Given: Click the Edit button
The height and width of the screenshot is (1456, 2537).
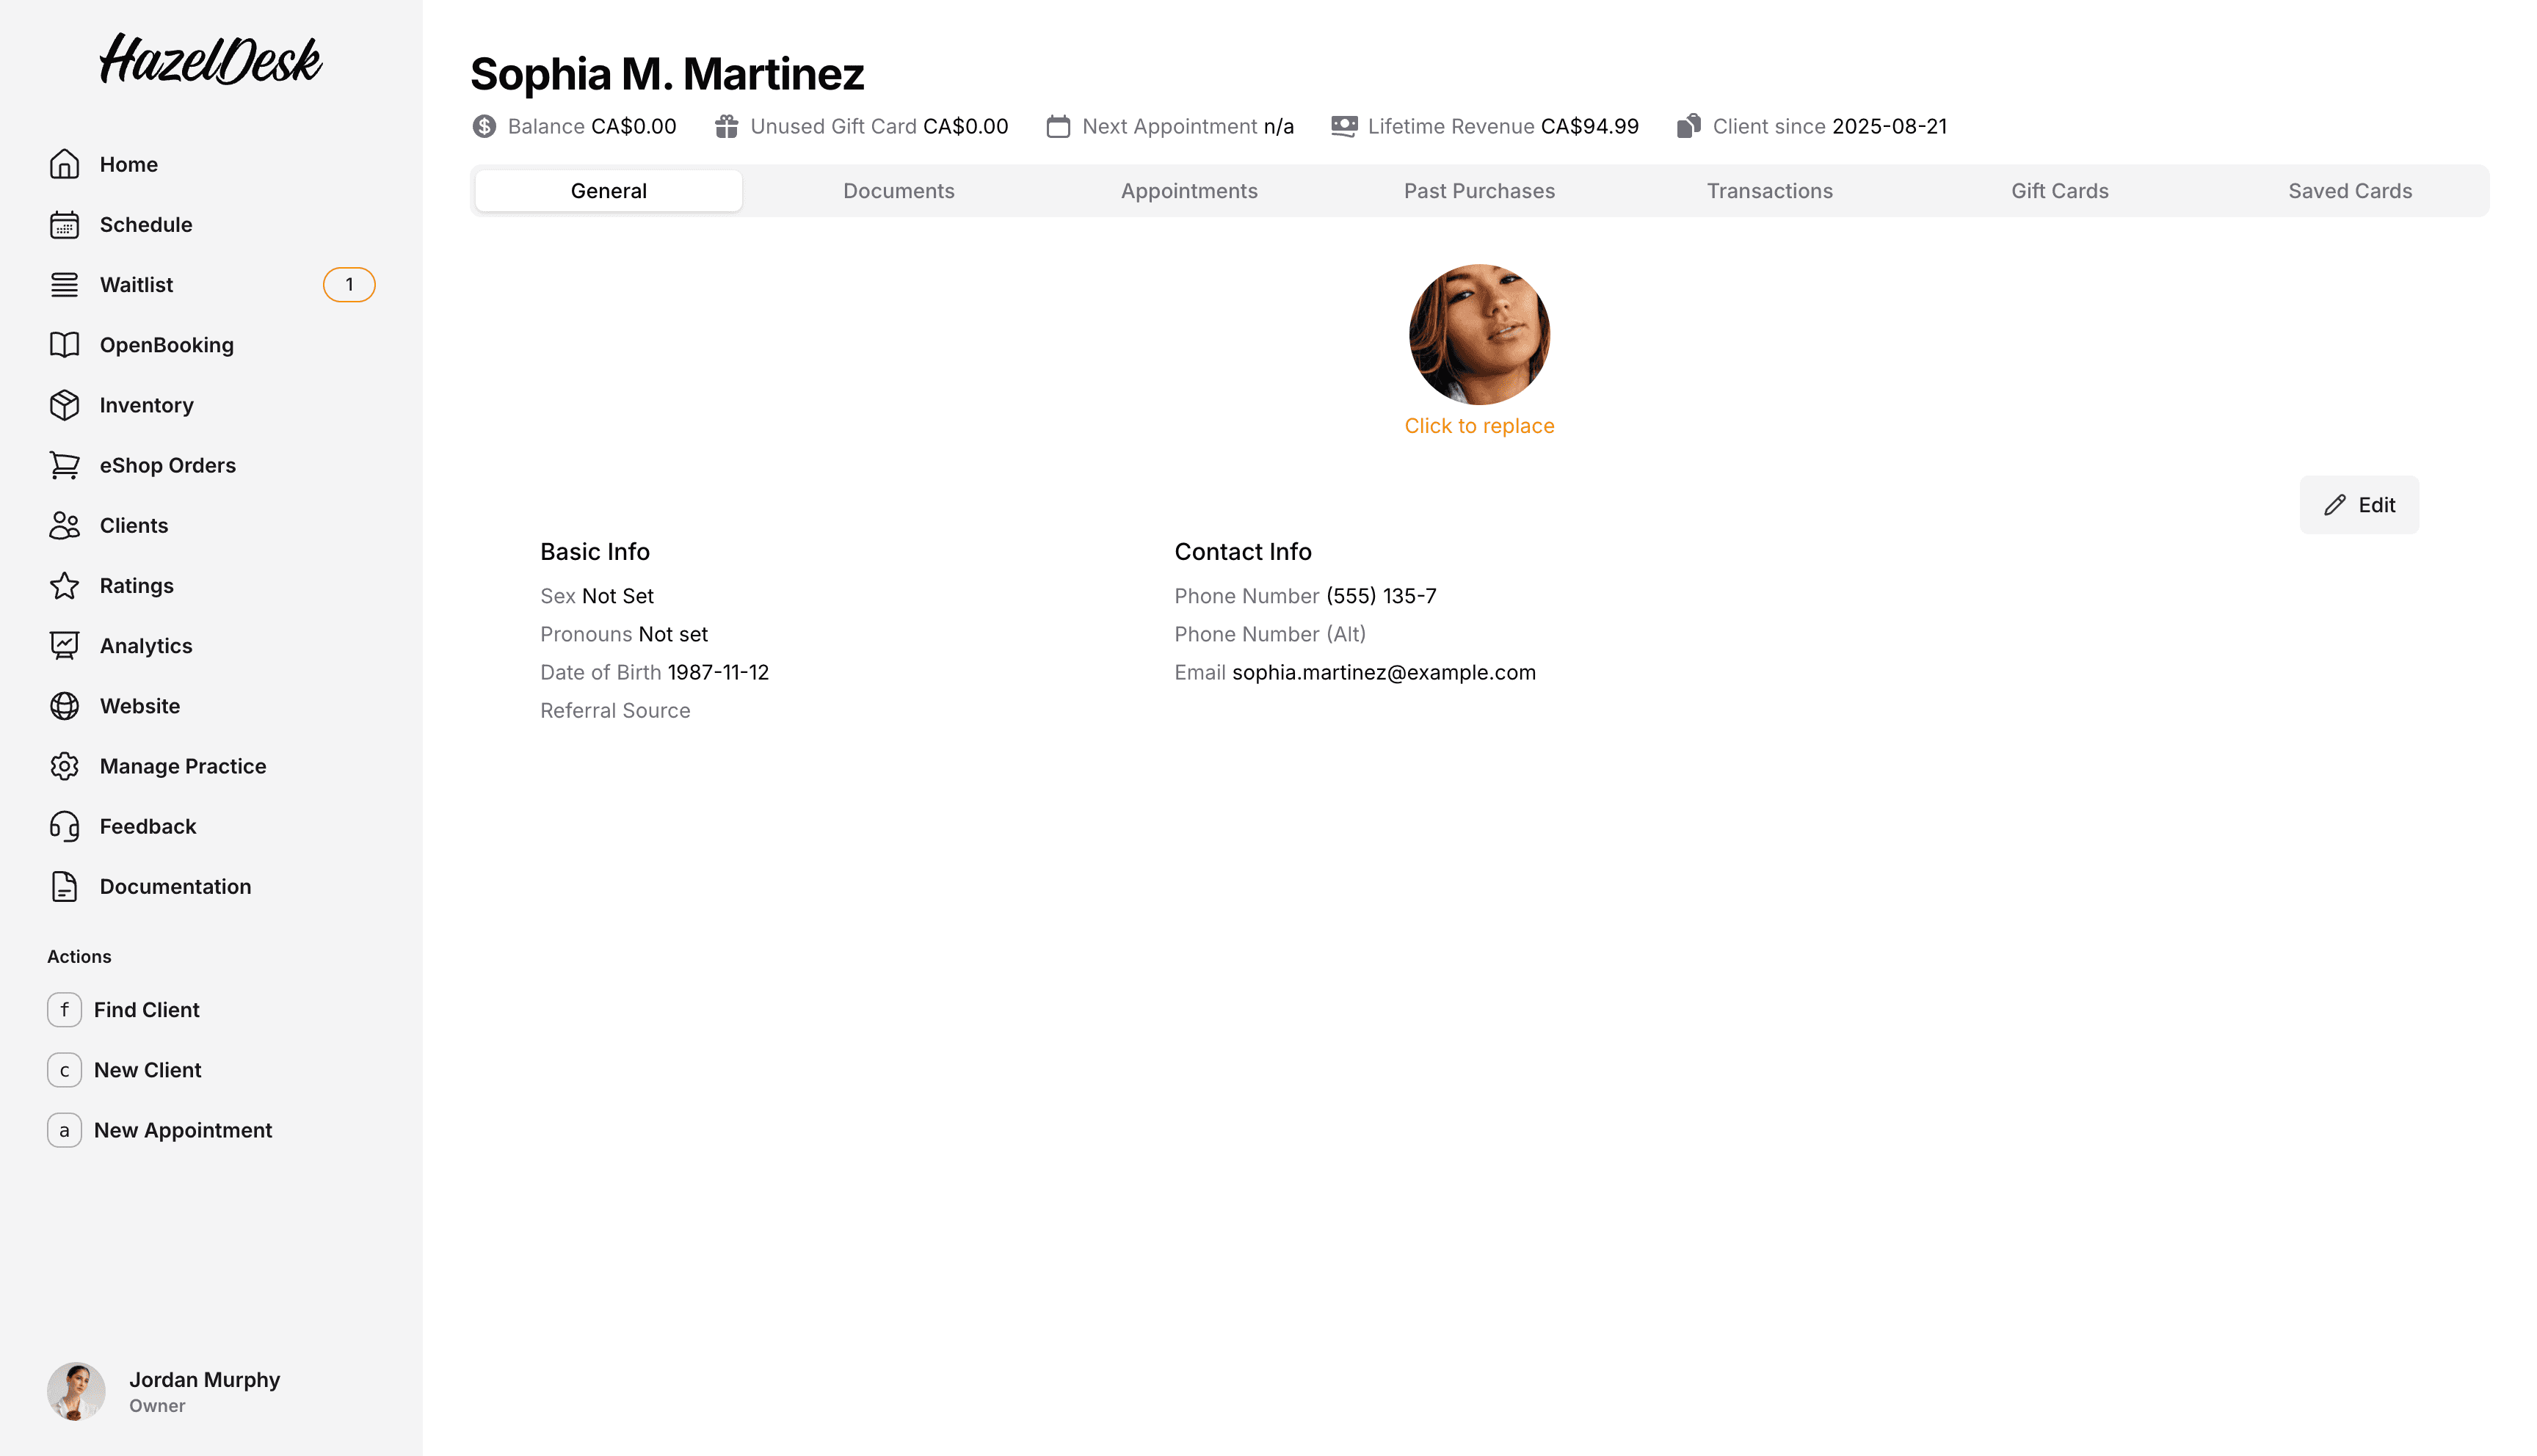Looking at the screenshot, I should point(2359,505).
